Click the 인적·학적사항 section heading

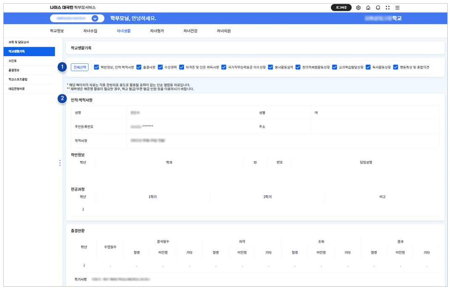(x=81, y=100)
